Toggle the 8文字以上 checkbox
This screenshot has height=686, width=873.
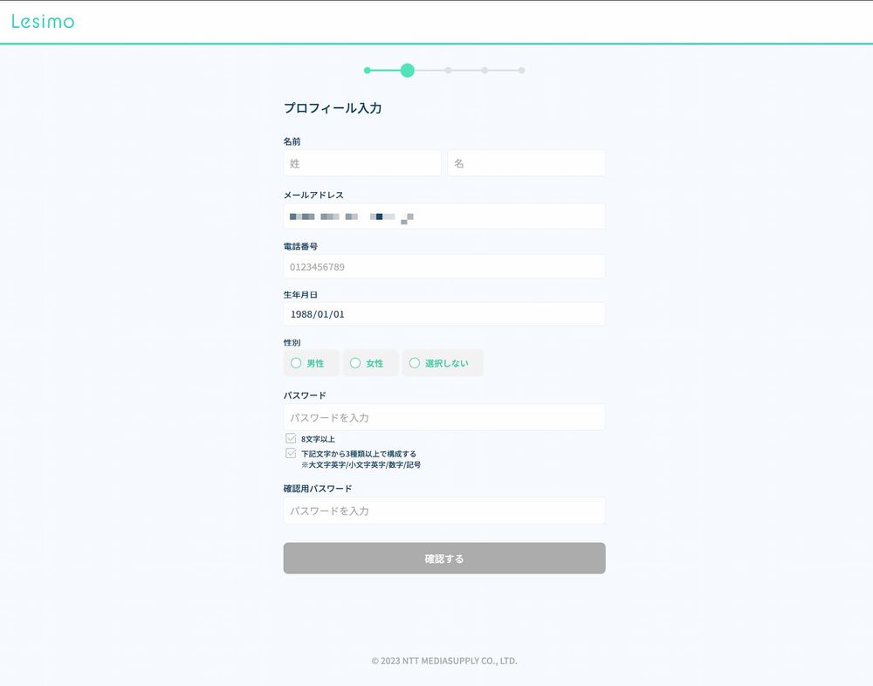pos(291,439)
